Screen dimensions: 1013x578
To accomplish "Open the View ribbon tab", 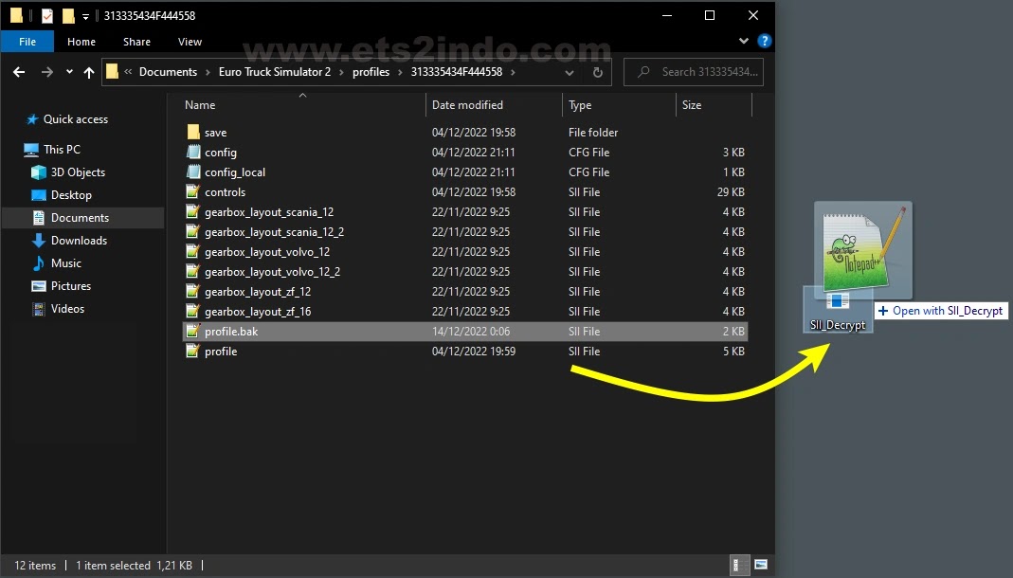I will [x=190, y=42].
